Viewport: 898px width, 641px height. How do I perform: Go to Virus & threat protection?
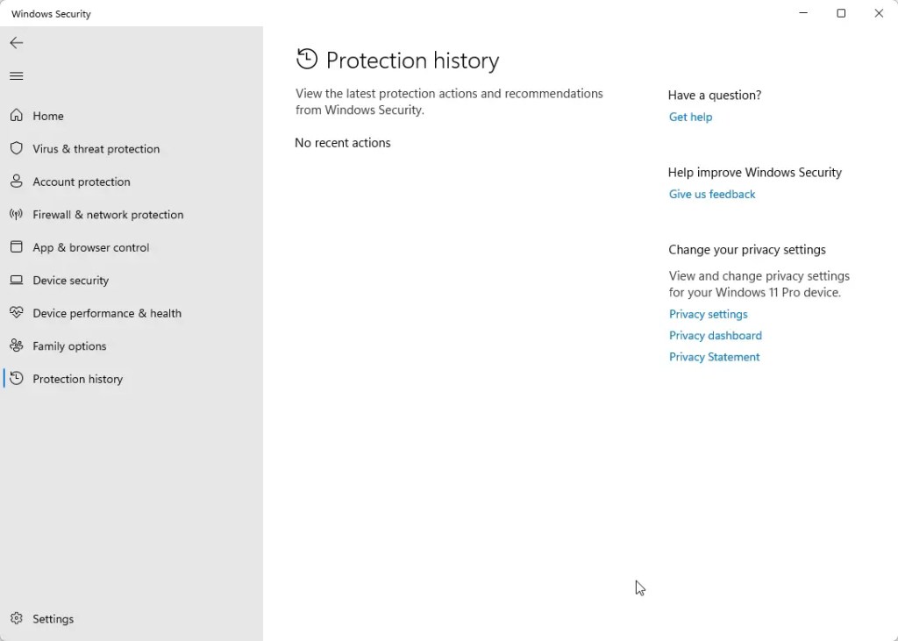(x=96, y=149)
